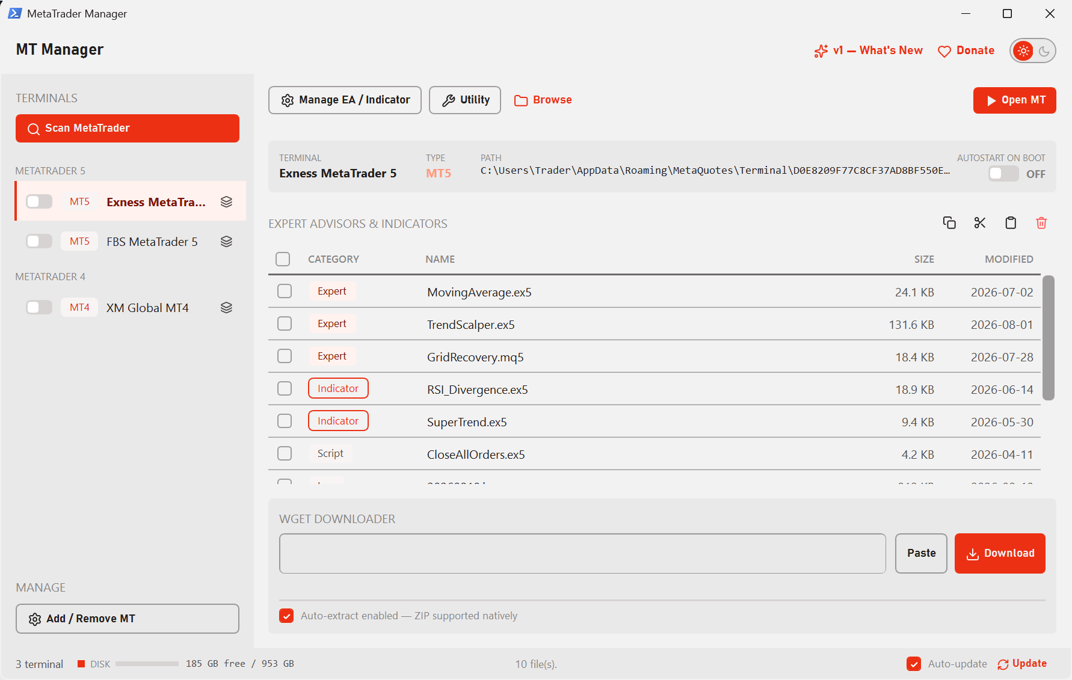Click the wget URL input field
The height and width of the screenshot is (680, 1072).
[582, 553]
